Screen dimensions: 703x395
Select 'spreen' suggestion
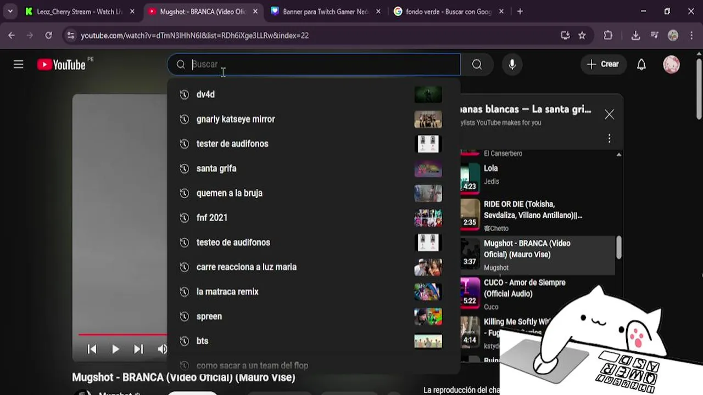click(314, 317)
